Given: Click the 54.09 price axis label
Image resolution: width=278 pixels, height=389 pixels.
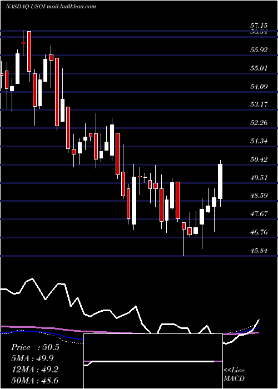Looking at the screenshot, I should pyautogui.click(x=259, y=86).
